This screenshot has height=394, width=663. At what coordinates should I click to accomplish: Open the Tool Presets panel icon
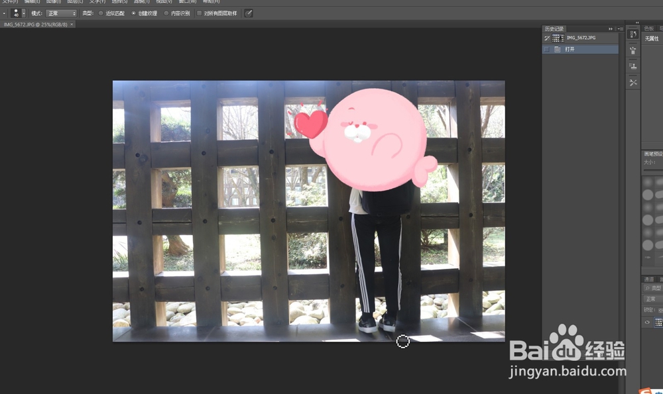click(633, 82)
